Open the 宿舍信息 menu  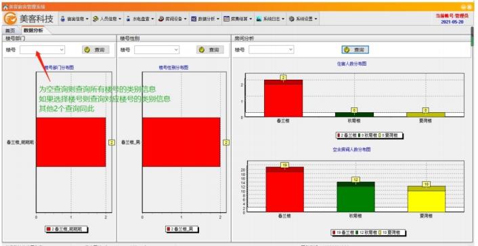74,19
